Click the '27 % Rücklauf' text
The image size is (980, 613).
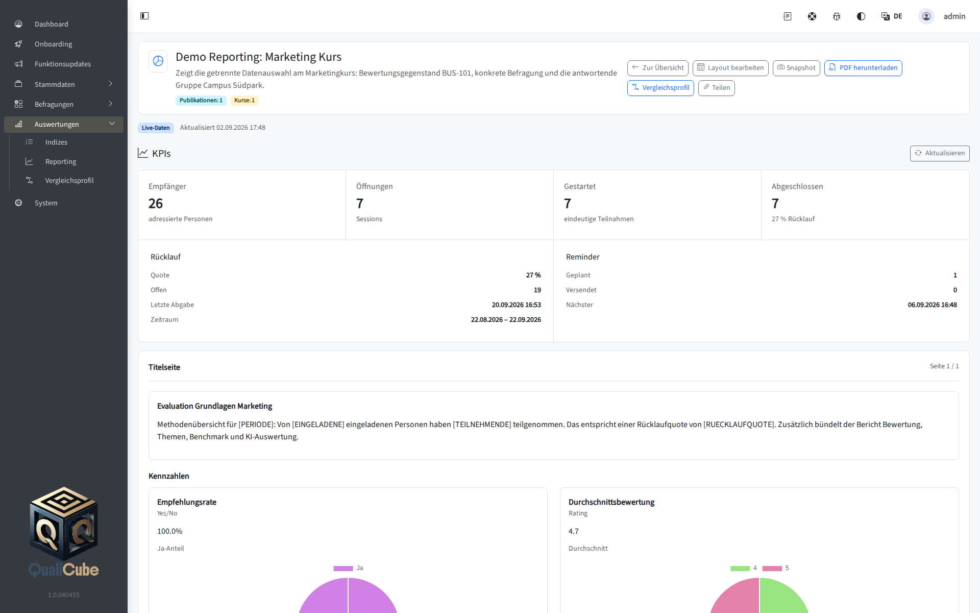tap(793, 219)
